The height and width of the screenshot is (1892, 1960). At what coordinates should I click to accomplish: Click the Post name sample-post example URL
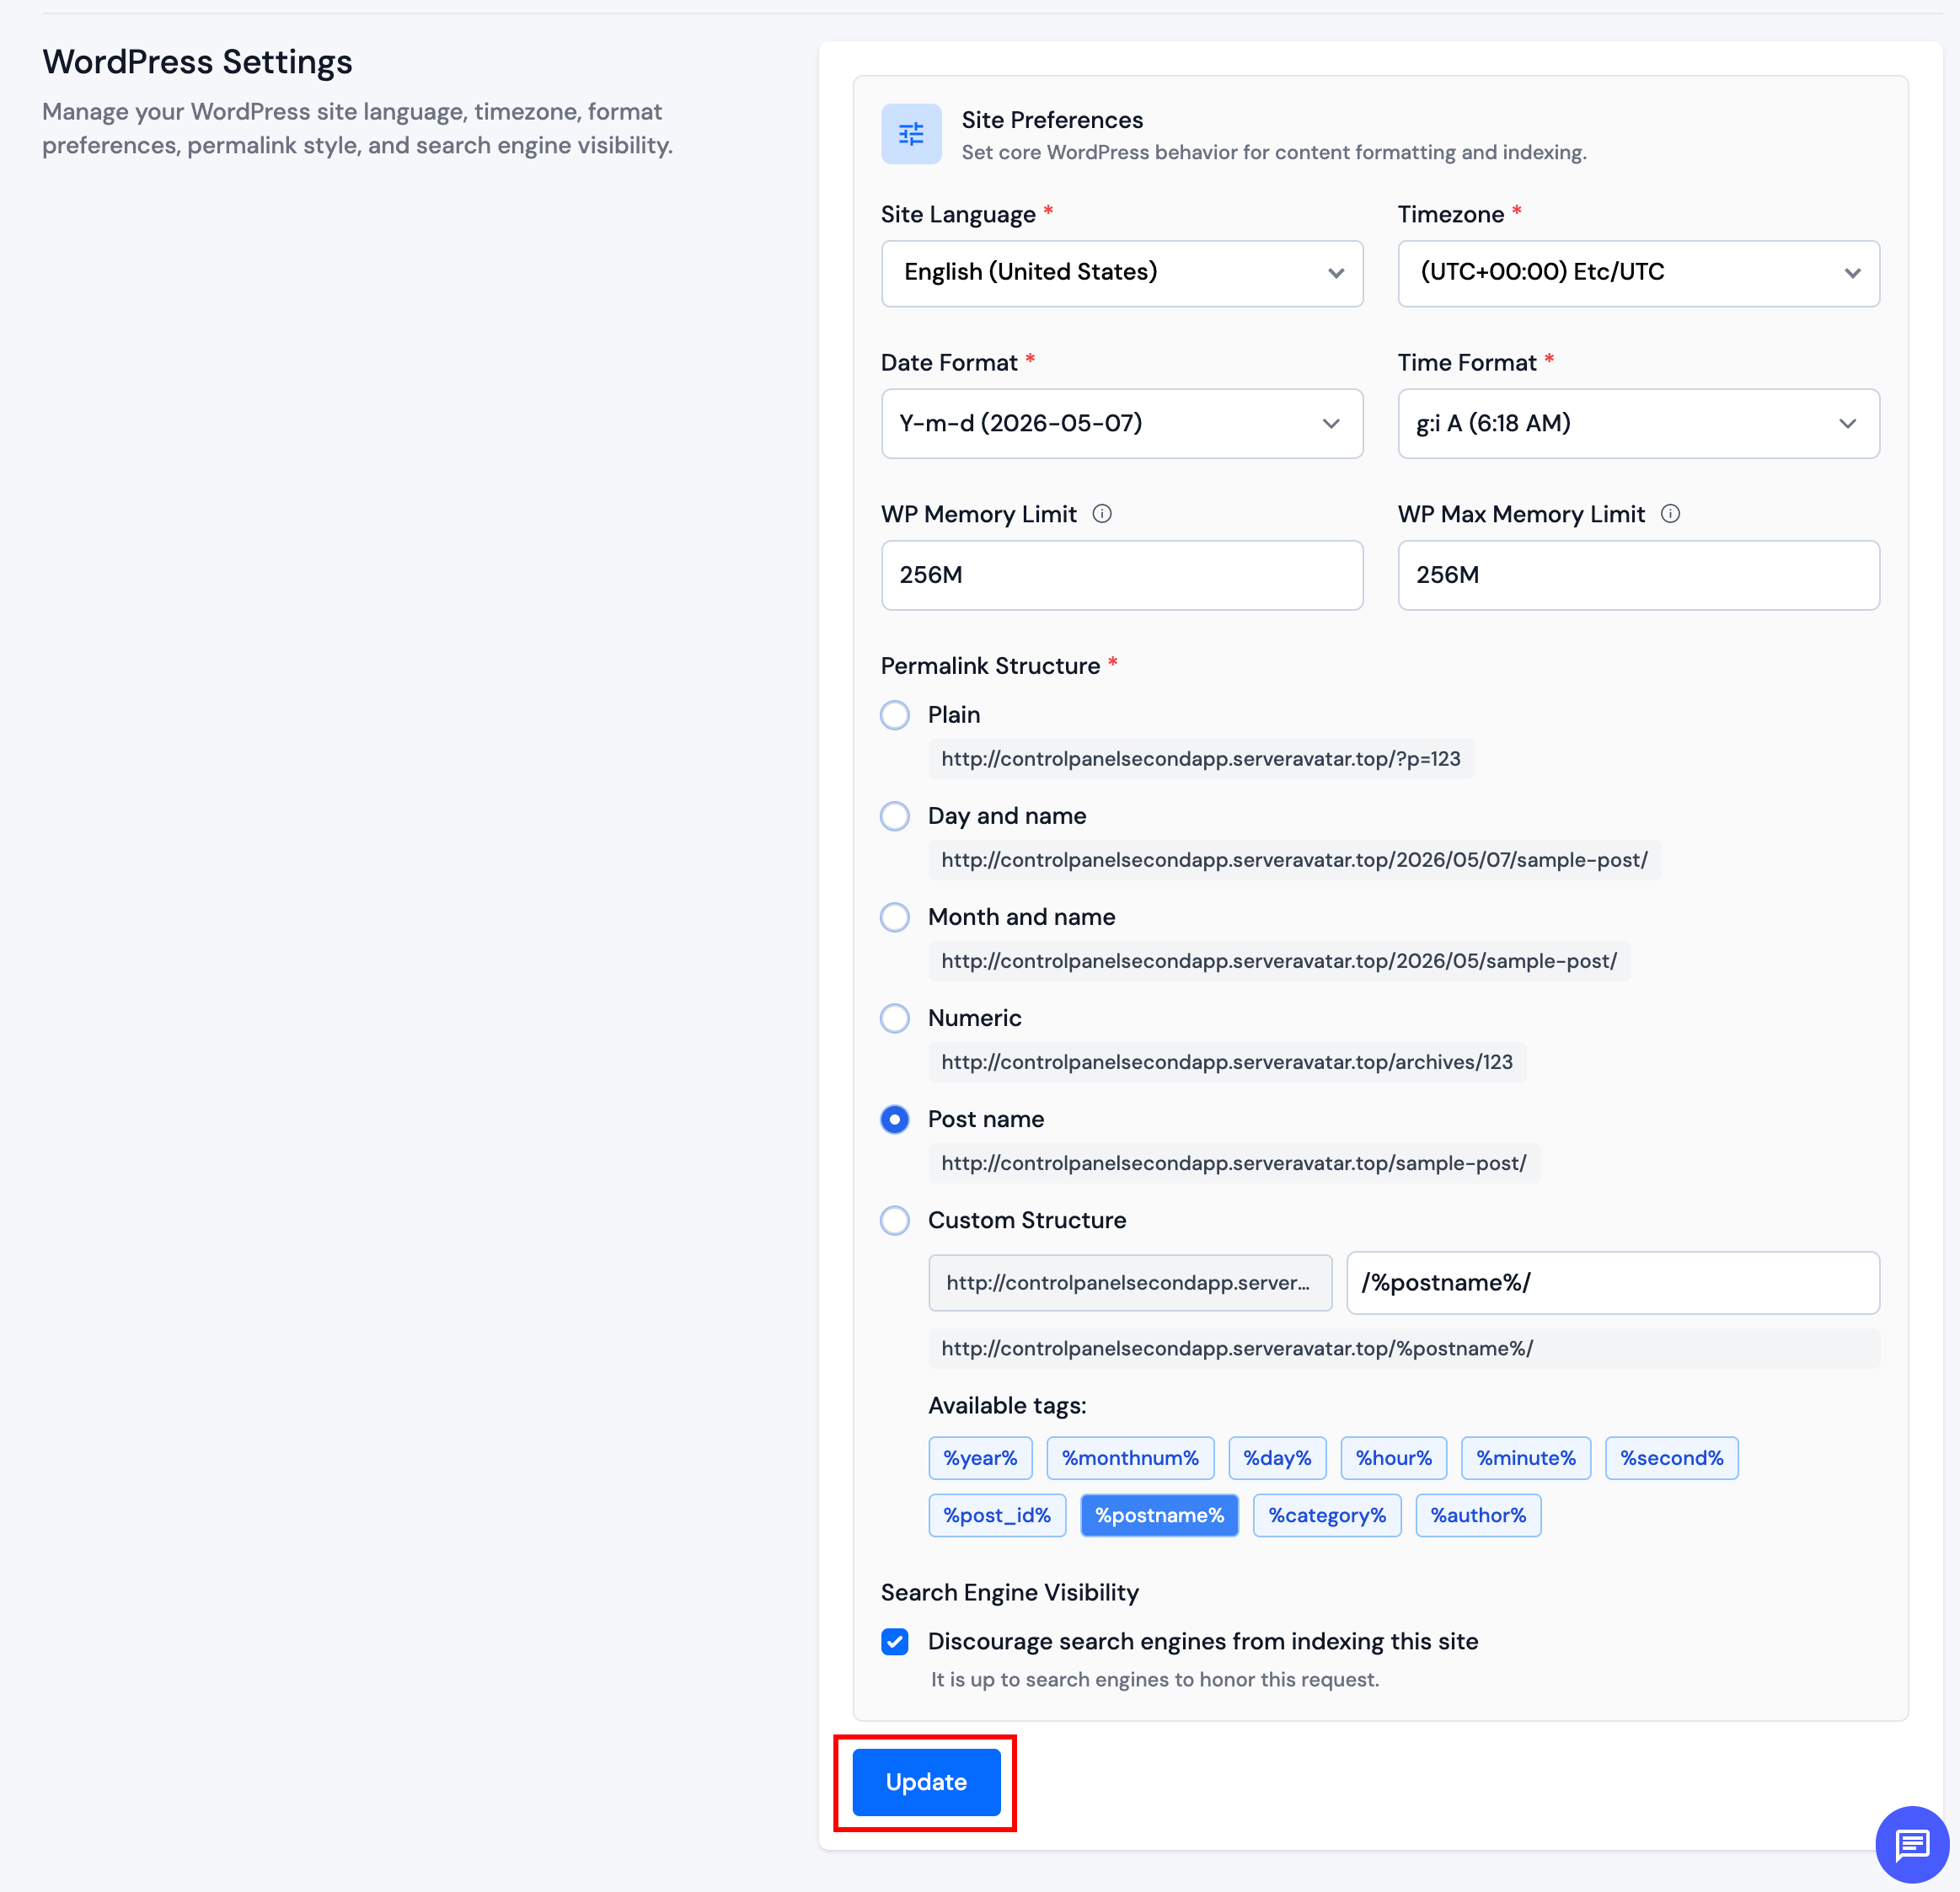[x=1234, y=1162]
